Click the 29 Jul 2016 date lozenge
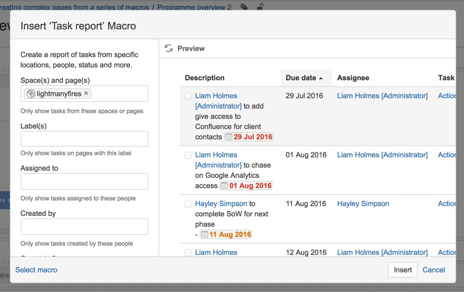Image resolution: width=464 pixels, height=292 pixels. pos(249,137)
